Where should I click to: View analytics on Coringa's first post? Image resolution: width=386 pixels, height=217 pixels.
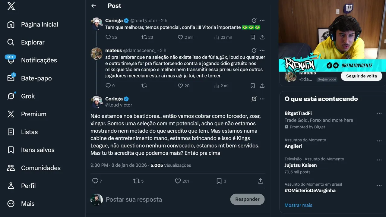217,37
